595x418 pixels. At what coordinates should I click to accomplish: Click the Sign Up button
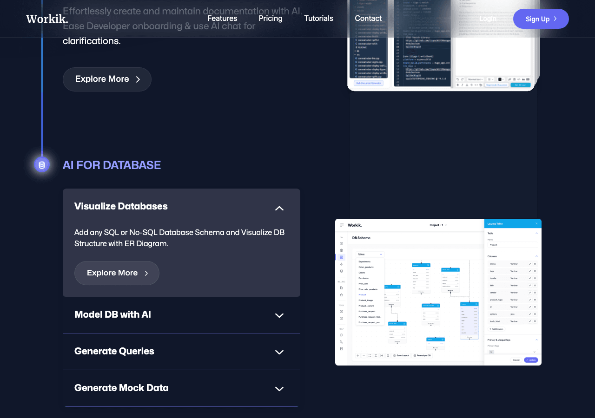541,19
